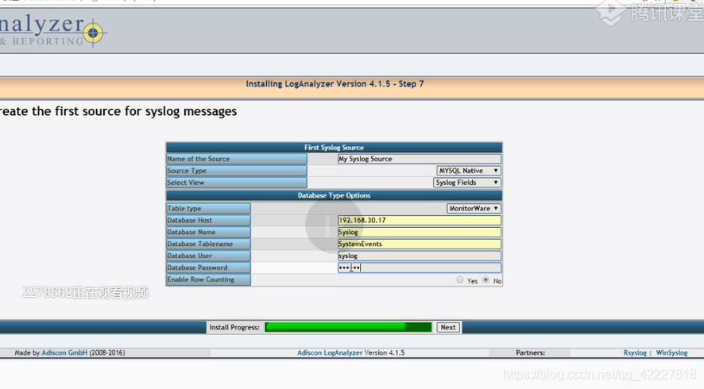704x389 pixels.
Task: Click the Install Progress label
Action: pyautogui.click(x=234, y=328)
